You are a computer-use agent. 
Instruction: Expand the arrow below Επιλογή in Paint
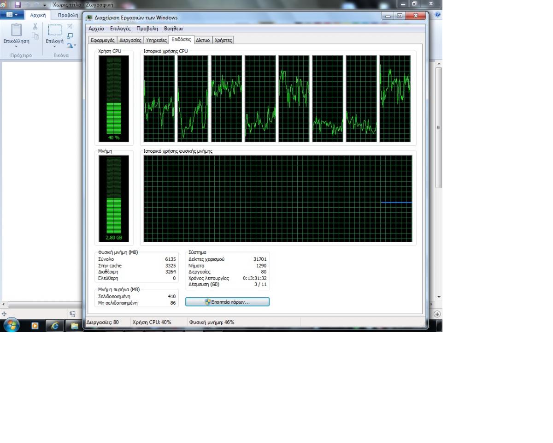point(54,46)
